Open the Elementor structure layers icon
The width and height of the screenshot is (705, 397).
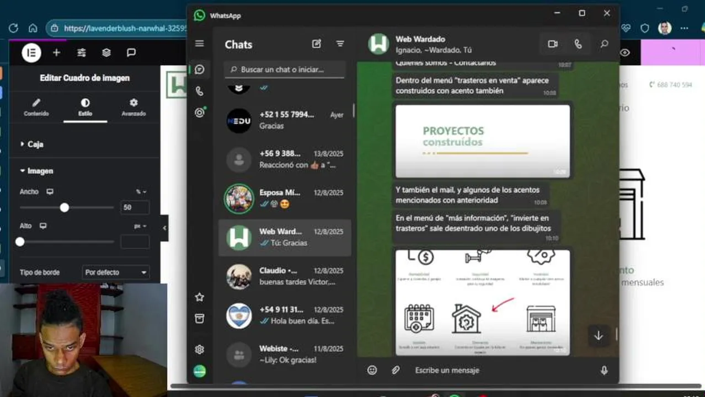pyautogui.click(x=106, y=52)
